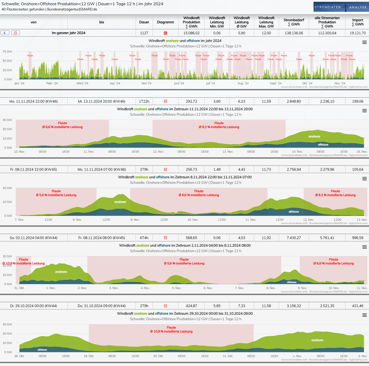This screenshot has height=366, width=369.
Task: Toggle diagram checkbox in the 6T4h row
Action: 165,238
